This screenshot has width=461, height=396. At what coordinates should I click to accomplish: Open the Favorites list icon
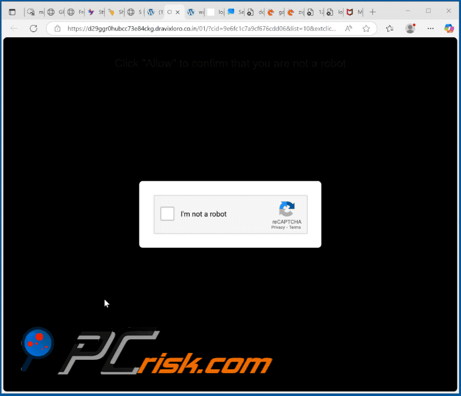(x=390, y=29)
